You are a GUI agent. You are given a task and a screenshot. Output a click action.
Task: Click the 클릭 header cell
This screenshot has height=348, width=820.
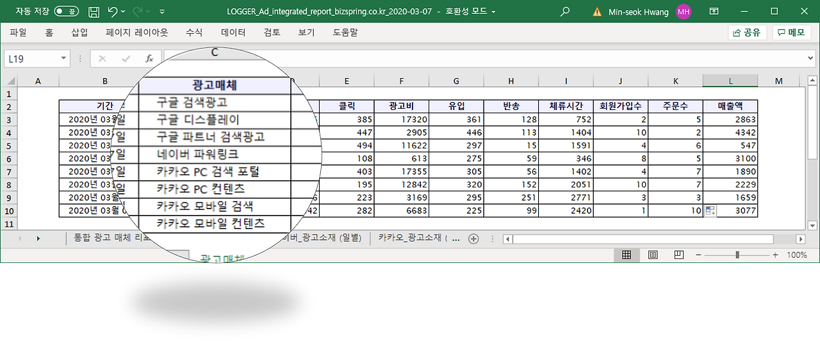(347, 106)
